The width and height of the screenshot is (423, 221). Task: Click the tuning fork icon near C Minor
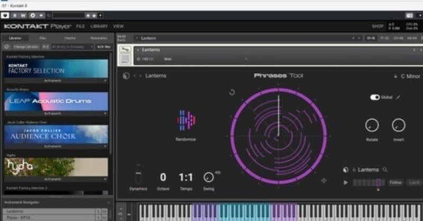(396, 76)
